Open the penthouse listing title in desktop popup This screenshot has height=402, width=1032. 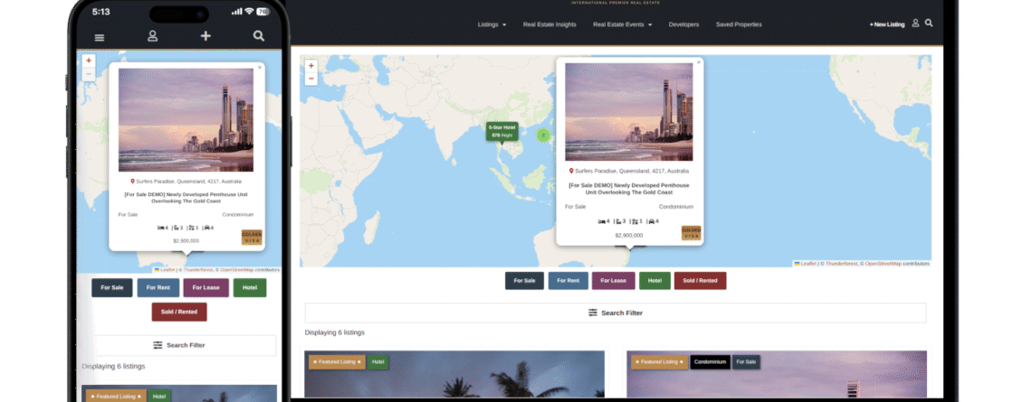(628, 189)
